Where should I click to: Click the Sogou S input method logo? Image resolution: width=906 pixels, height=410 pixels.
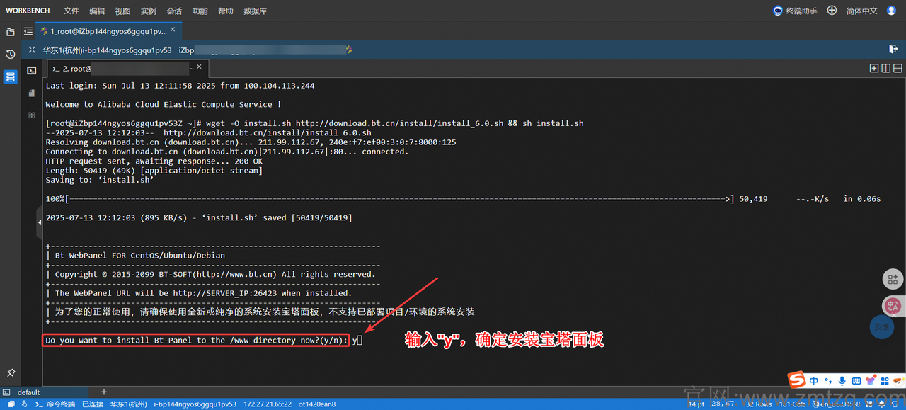click(x=798, y=380)
